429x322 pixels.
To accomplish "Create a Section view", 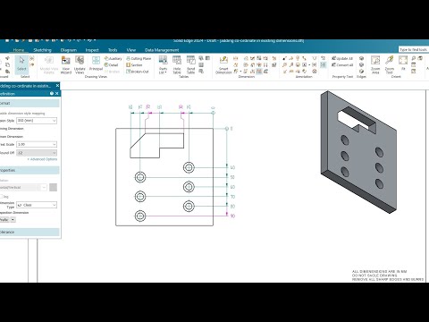I will click(134, 65).
